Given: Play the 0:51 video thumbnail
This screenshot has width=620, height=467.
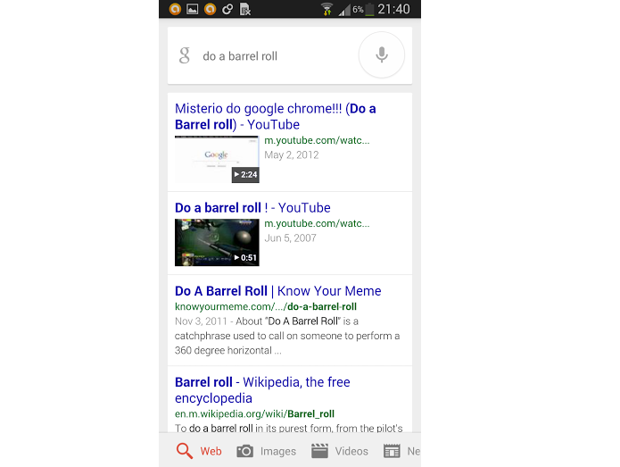Looking at the screenshot, I should 217,242.
